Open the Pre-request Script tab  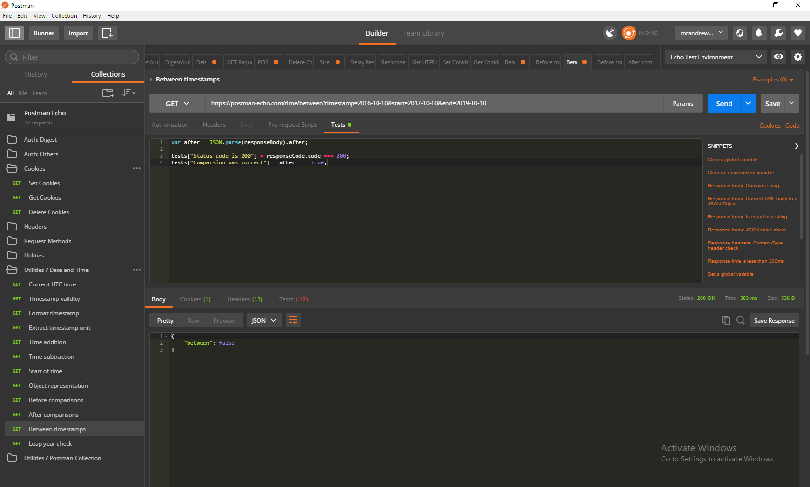click(293, 125)
